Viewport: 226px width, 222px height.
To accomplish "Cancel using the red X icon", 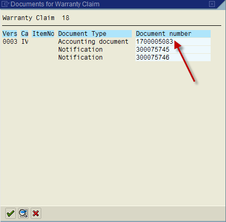I will click(x=36, y=214).
